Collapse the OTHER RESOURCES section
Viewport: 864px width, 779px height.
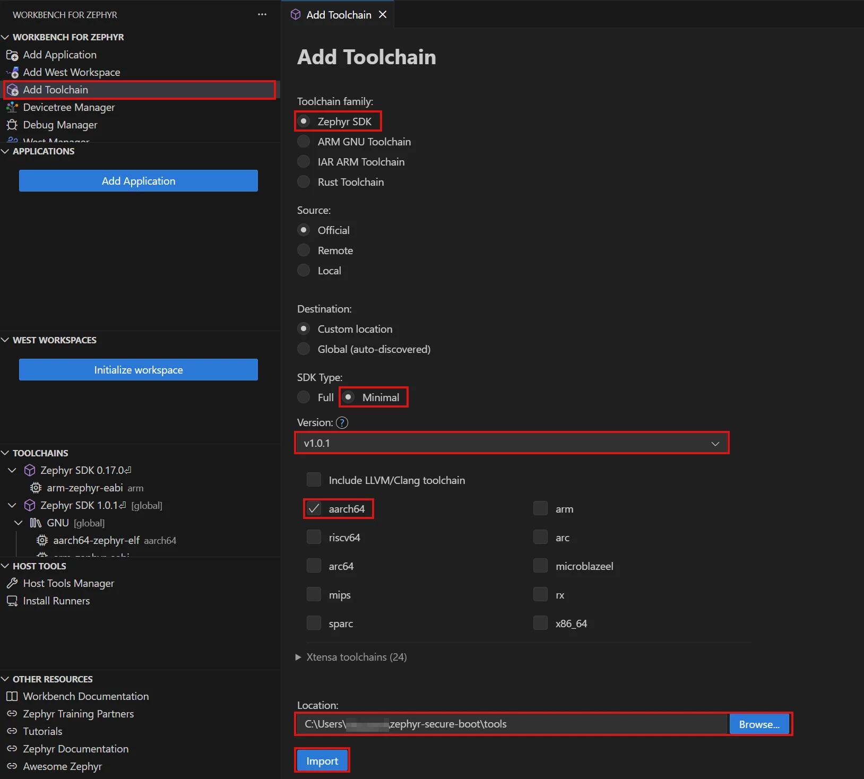(5, 680)
